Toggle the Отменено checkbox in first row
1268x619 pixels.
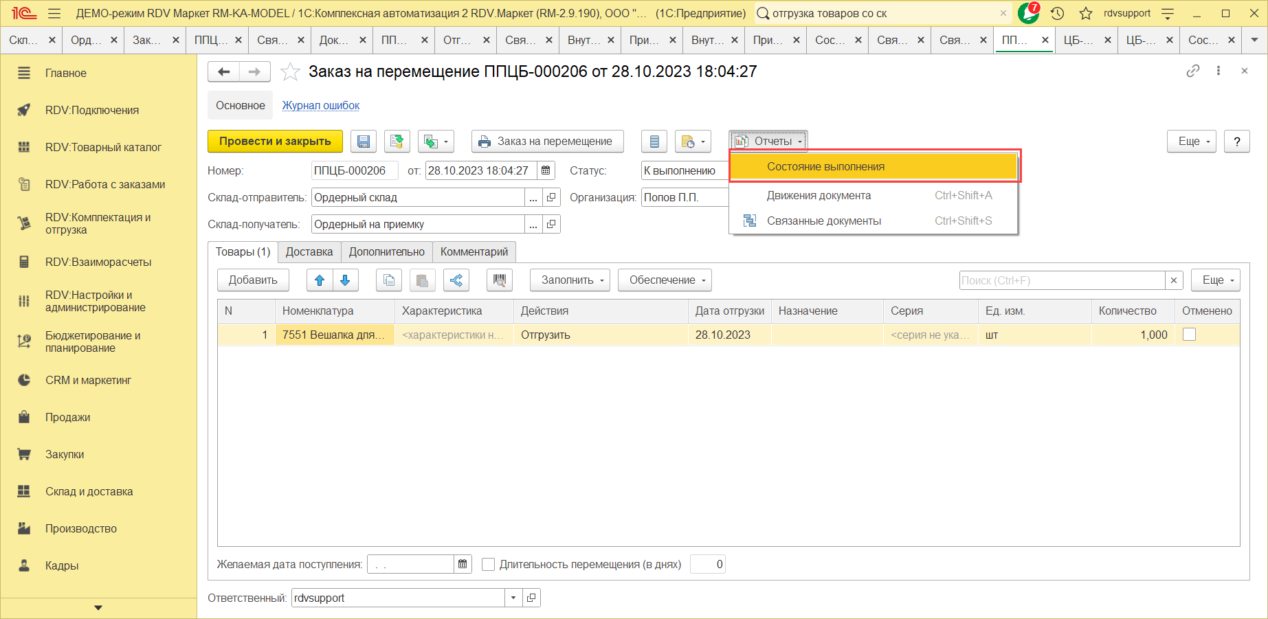click(x=1189, y=335)
